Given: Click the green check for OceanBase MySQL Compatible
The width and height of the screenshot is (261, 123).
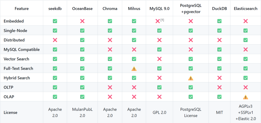Looking at the screenshot, I should click(82, 50).
